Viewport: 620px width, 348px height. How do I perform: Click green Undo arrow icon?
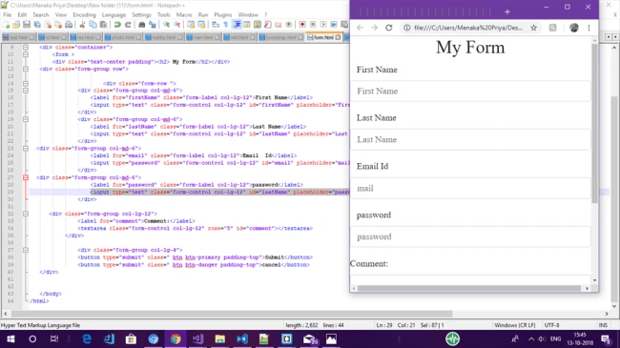coord(117,25)
